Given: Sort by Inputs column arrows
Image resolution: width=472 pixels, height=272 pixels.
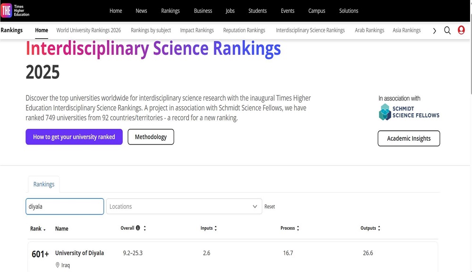Looking at the screenshot, I should 216,228.
